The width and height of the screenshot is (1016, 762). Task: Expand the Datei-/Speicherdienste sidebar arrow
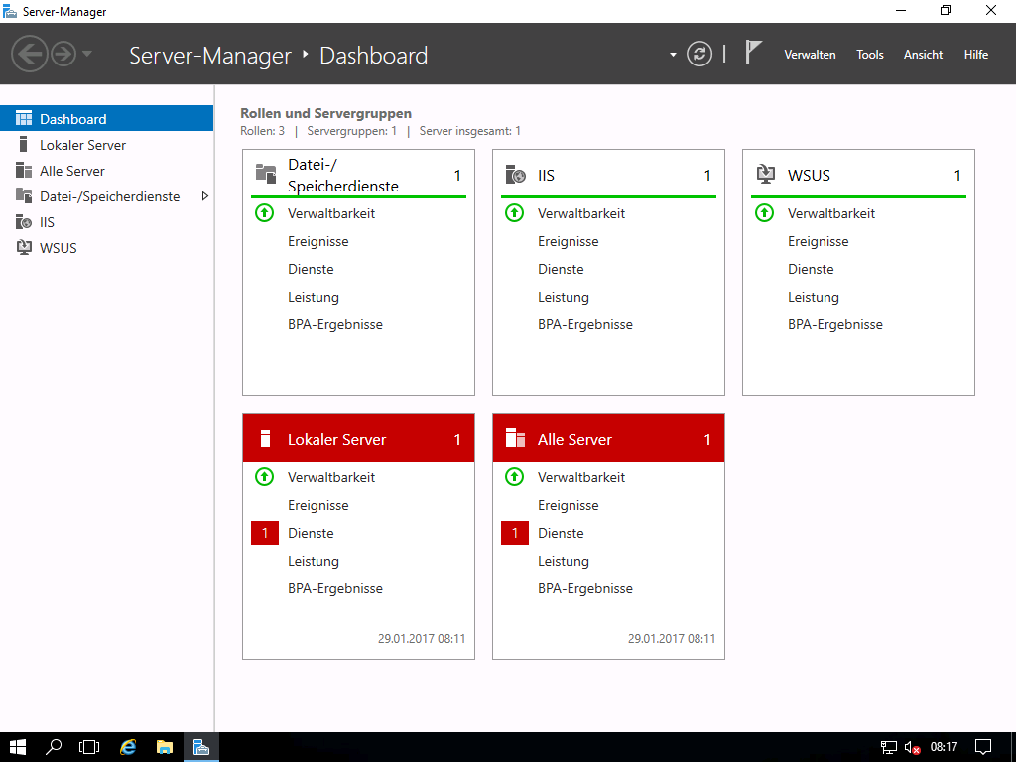coord(204,196)
